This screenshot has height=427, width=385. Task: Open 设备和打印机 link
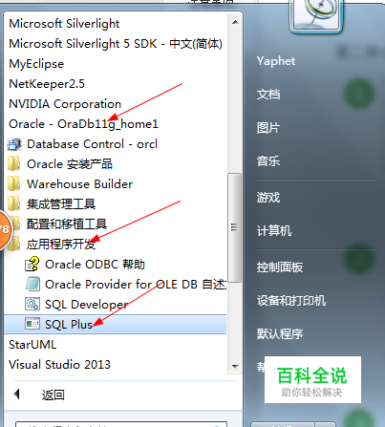[291, 301]
